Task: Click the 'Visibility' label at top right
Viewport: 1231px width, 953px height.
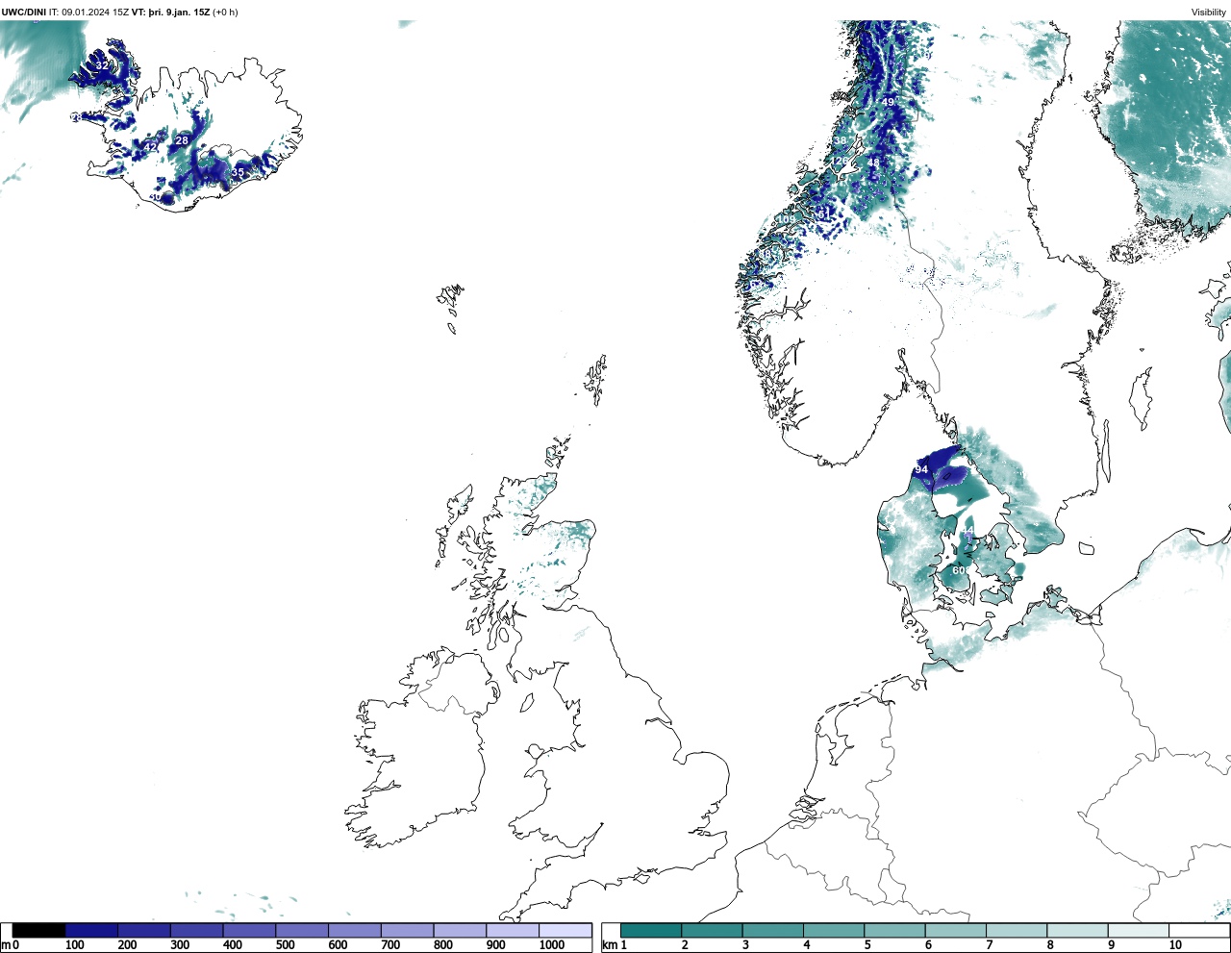Action: coord(1209,13)
